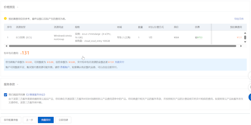Image resolution: width=251 pixels, height=125 pixels.
Task: Click the 省¥753 discount cell
Action: tap(199, 37)
